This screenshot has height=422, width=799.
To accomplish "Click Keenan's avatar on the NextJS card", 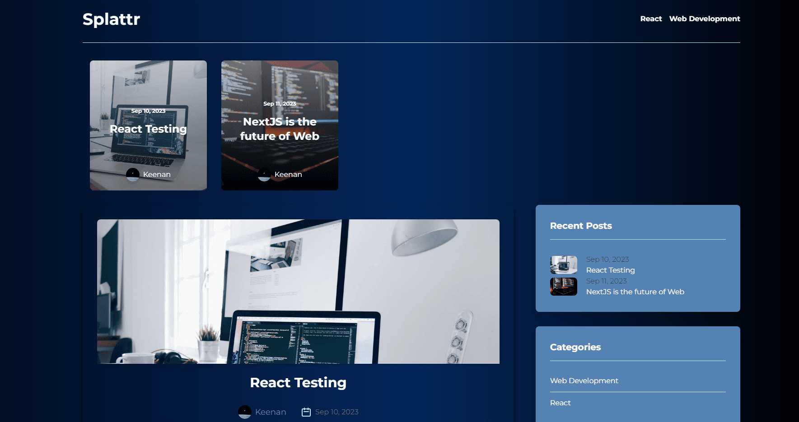I will click(264, 174).
